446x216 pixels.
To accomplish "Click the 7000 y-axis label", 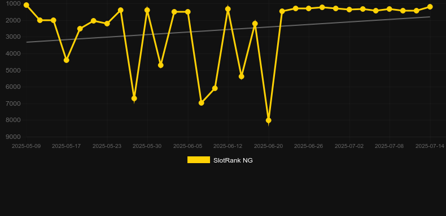I will point(14,103).
